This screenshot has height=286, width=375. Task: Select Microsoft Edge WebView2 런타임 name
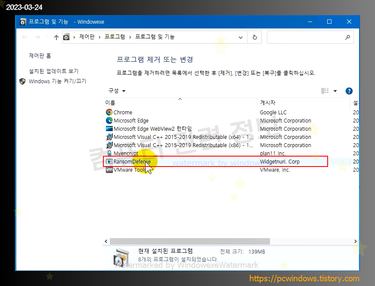(x=152, y=129)
